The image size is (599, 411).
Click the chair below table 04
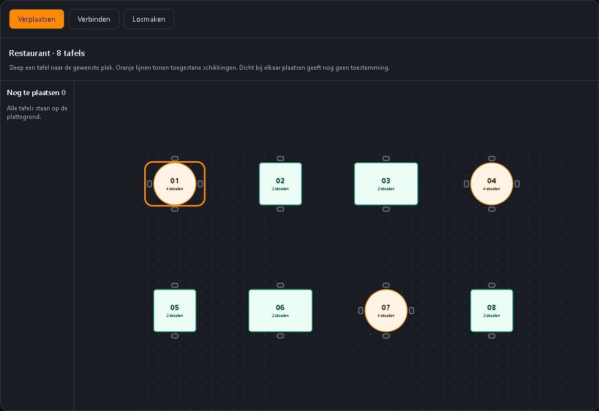coord(492,209)
